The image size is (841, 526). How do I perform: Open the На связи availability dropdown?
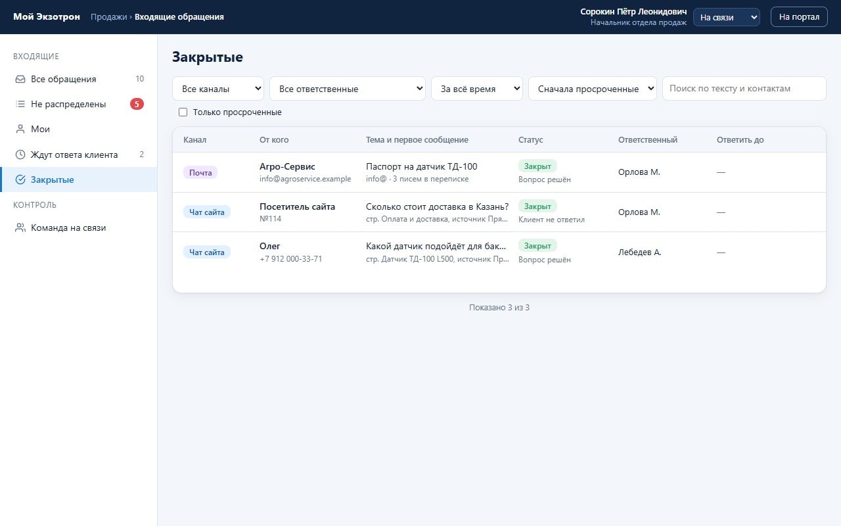(727, 17)
